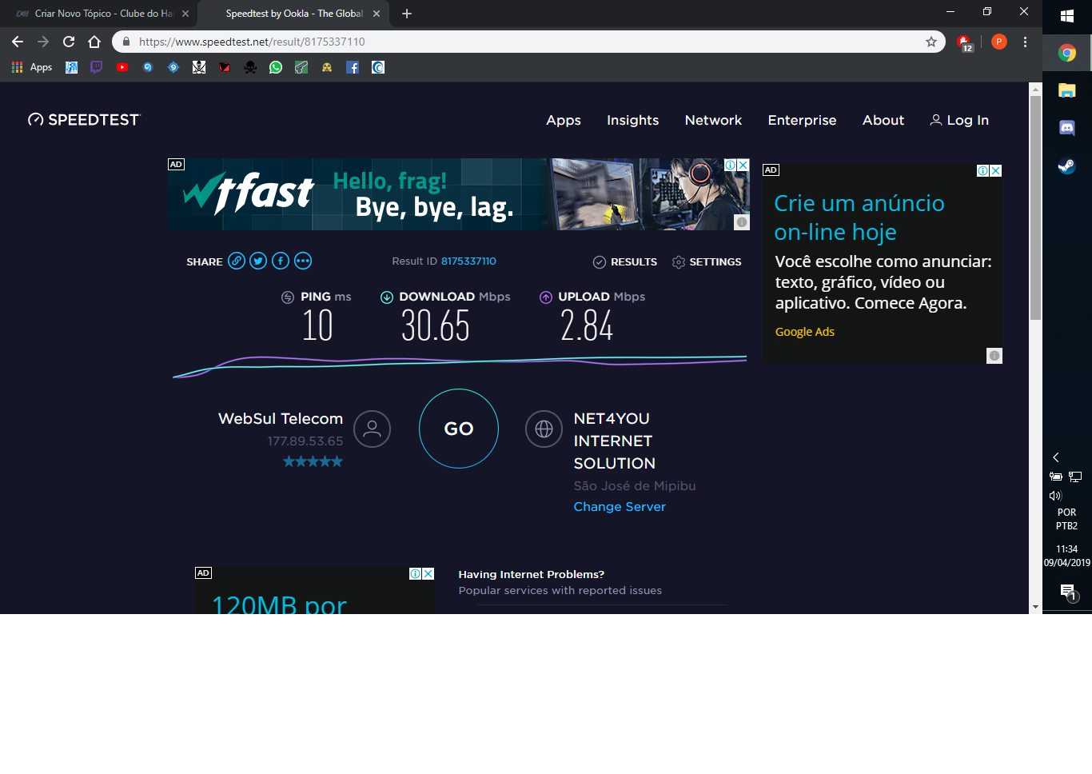Open speed test SETTINGS

point(707,262)
